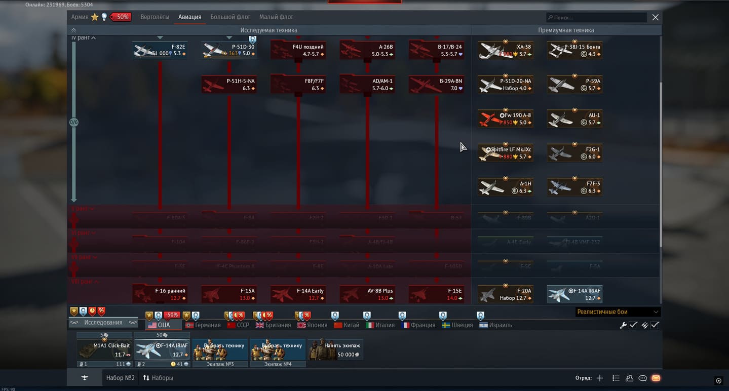Toggle the wrench auto-repair checkbox
The height and width of the screenshot is (391, 729).
(x=633, y=325)
